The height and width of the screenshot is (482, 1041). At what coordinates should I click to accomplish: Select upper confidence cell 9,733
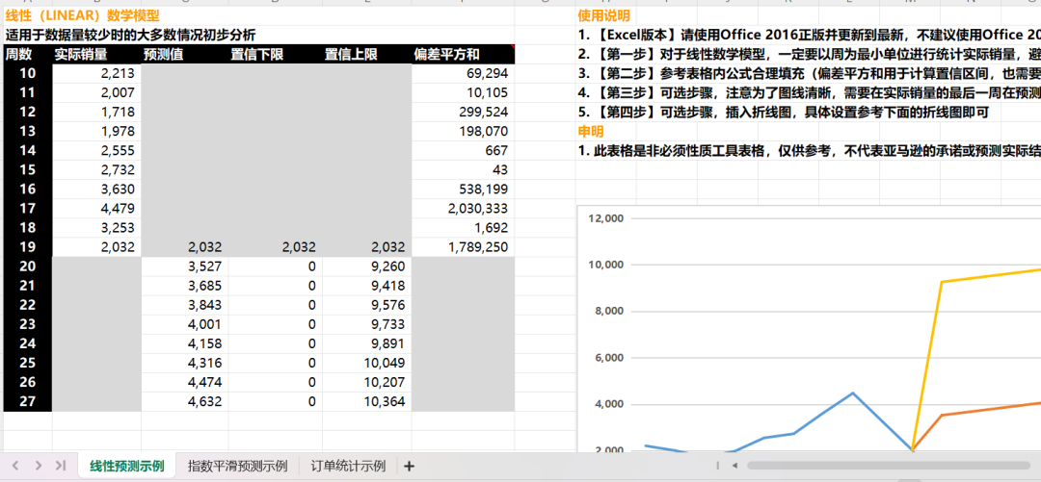[366, 324]
